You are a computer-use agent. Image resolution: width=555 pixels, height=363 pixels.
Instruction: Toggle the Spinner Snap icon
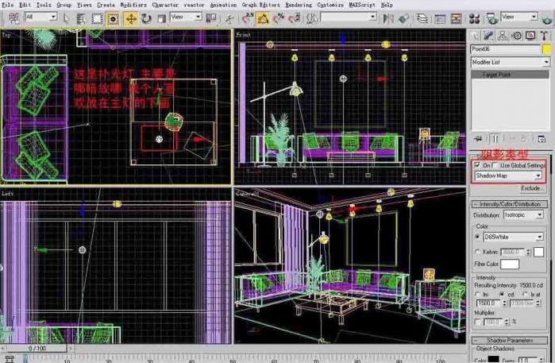tap(294, 18)
